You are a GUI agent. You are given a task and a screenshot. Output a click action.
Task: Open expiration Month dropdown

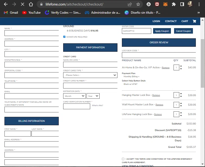tap(74, 96)
